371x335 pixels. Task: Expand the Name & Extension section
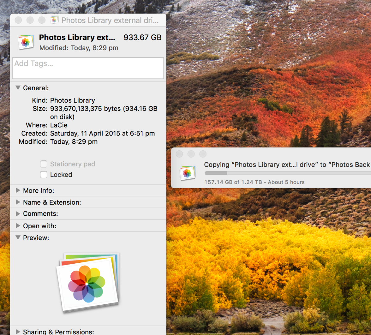click(18, 202)
